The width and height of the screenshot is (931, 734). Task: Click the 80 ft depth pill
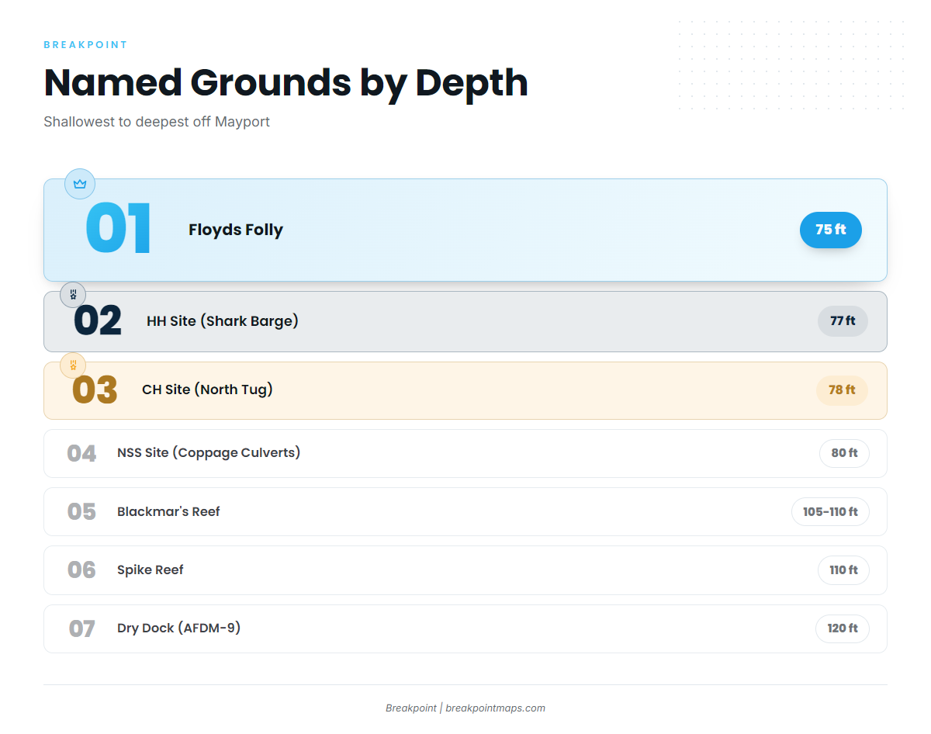[x=844, y=453]
